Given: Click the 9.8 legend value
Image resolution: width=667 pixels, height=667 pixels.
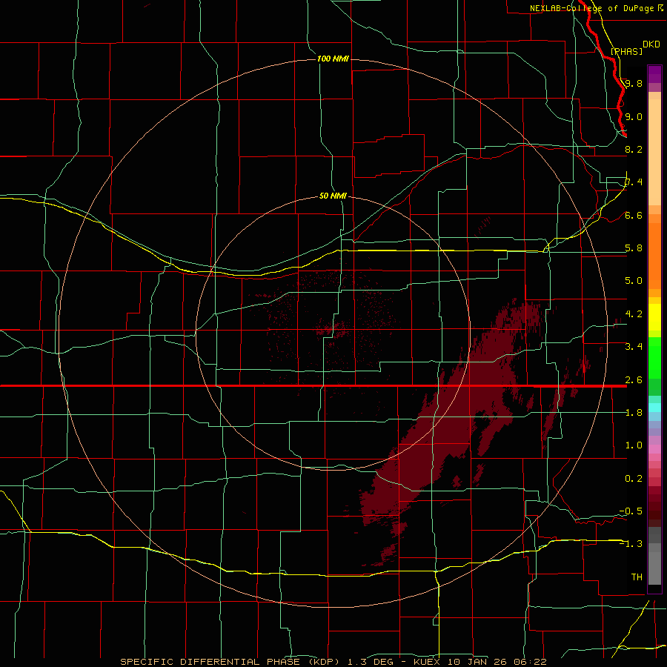Looking at the screenshot, I should coord(634,83).
